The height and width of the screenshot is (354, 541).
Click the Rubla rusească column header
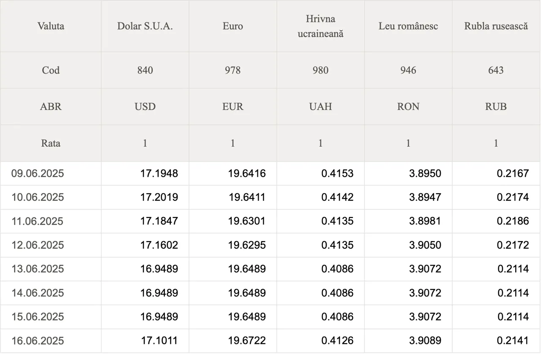[496, 26]
